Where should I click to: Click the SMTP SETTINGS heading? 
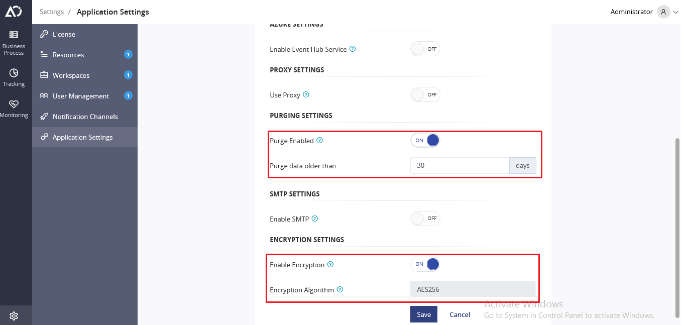click(x=295, y=194)
